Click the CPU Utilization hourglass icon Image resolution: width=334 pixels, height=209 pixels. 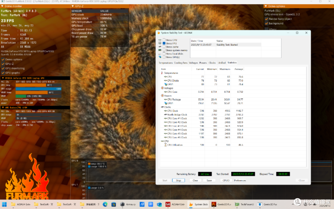click(165, 145)
